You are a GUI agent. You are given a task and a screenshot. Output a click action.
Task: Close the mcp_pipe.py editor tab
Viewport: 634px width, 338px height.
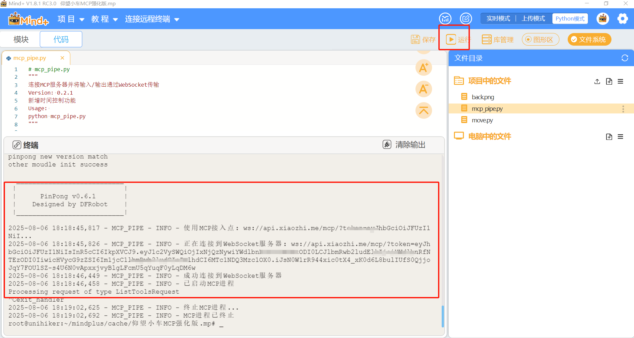click(x=62, y=58)
